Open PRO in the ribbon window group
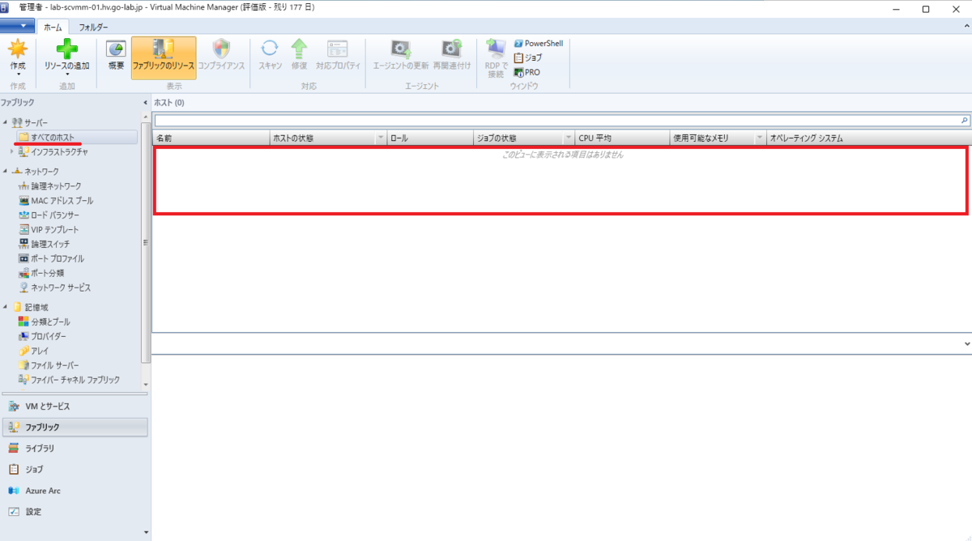Viewport: 972px width, 541px height. [526, 72]
